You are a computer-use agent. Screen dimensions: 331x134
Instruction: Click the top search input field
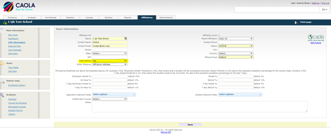coord(277,10)
